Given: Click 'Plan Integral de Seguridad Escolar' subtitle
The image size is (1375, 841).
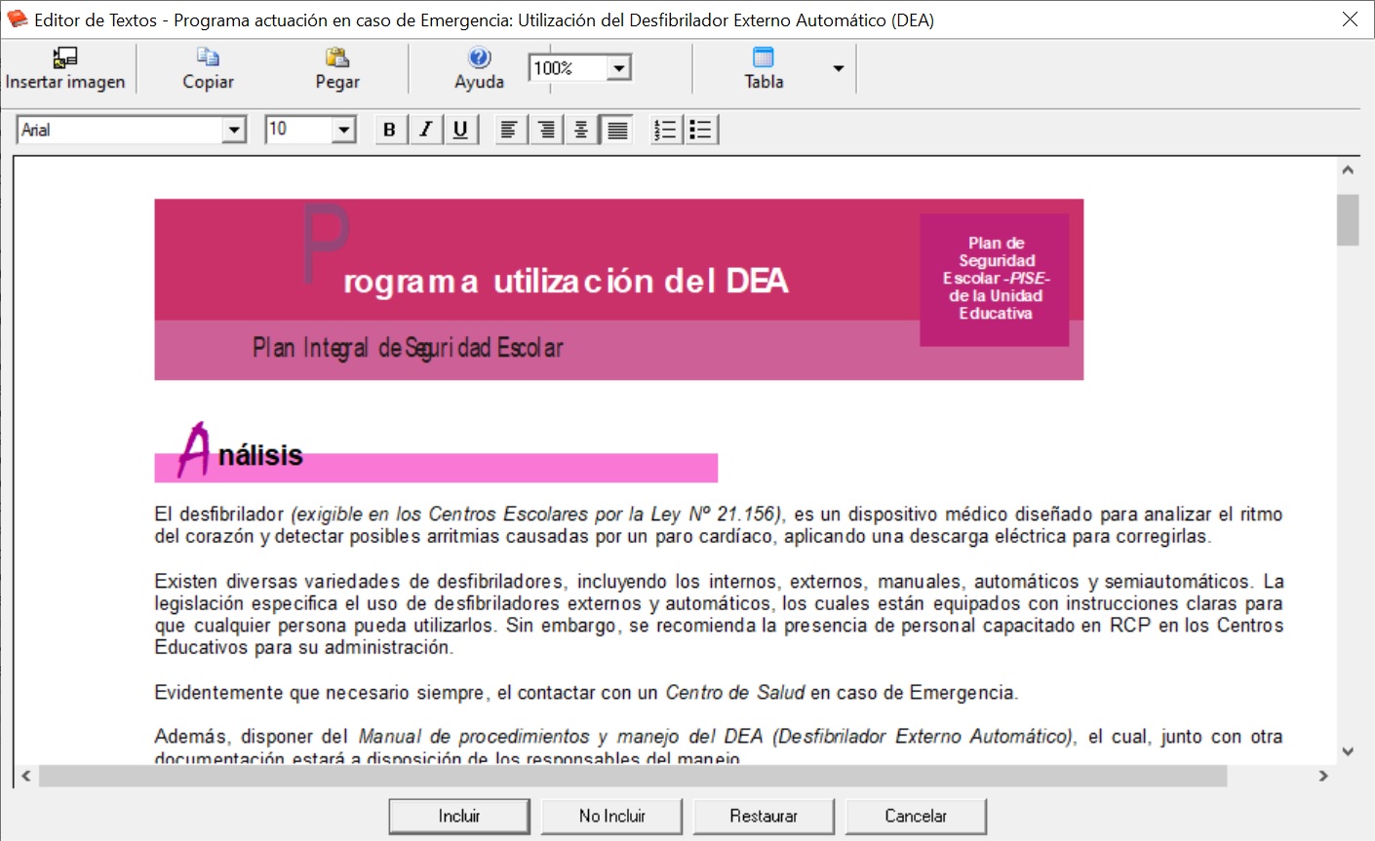Looking at the screenshot, I should [x=408, y=348].
